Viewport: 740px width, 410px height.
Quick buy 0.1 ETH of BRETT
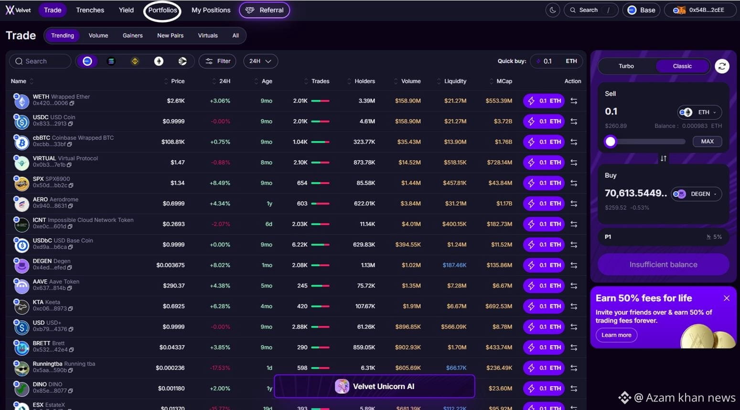[544, 348]
